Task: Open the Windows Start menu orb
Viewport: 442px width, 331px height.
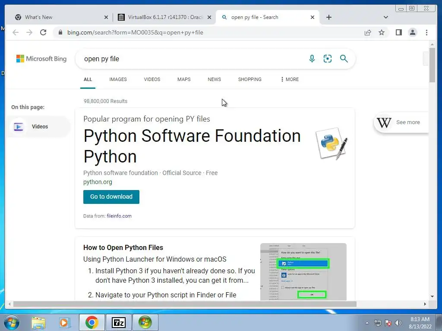Action: [11, 322]
